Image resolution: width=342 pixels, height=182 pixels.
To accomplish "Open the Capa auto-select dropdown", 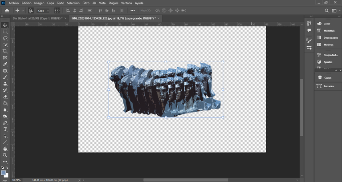I will (x=43, y=11).
